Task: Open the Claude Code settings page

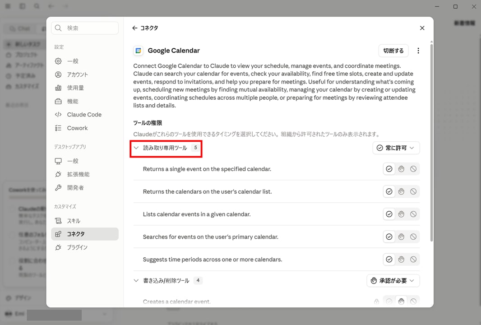Action: 84,115
